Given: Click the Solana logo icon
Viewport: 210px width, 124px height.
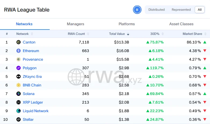Looking at the screenshot, I should (x=19, y=94).
